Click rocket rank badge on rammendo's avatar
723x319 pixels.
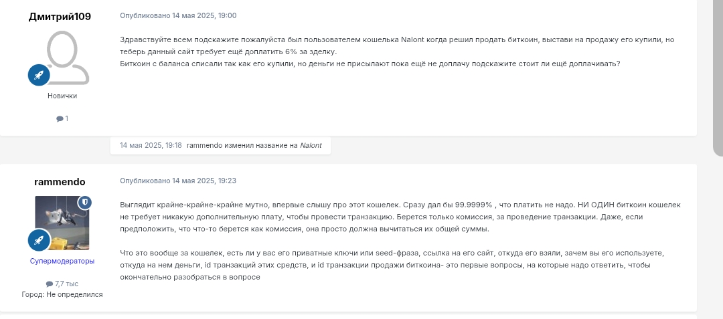click(x=39, y=240)
